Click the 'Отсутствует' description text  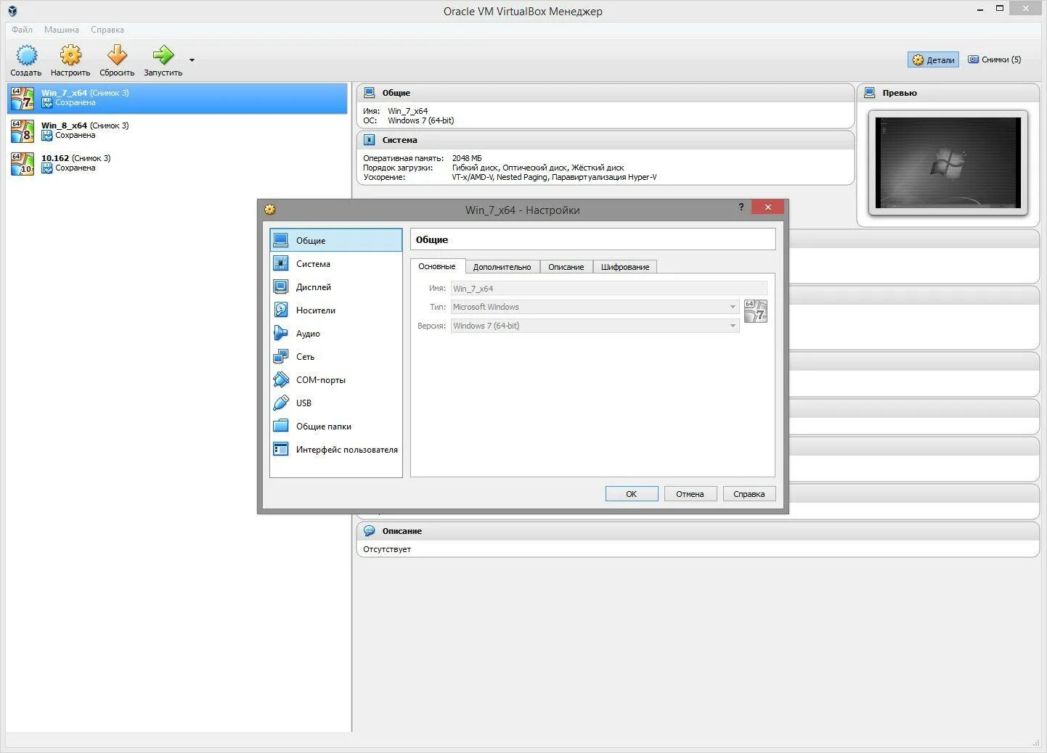[387, 549]
